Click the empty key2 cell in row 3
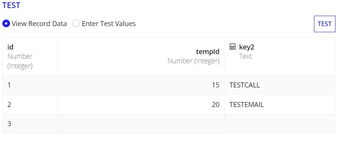Screen dimensions: 347x163 pos(280,124)
